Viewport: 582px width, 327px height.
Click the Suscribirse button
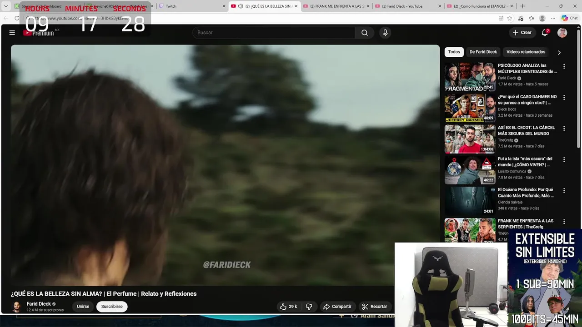tap(112, 307)
